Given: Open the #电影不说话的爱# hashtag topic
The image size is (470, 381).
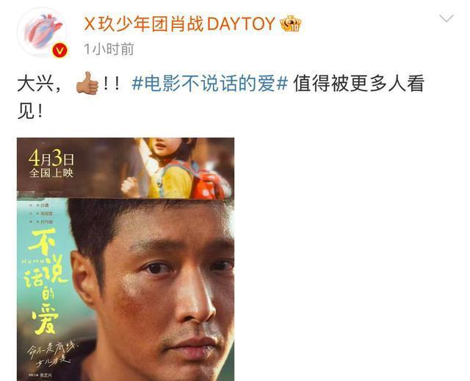Looking at the screenshot, I should 209,84.
